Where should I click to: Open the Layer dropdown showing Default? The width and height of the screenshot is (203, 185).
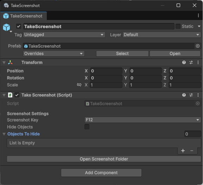[162, 35]
